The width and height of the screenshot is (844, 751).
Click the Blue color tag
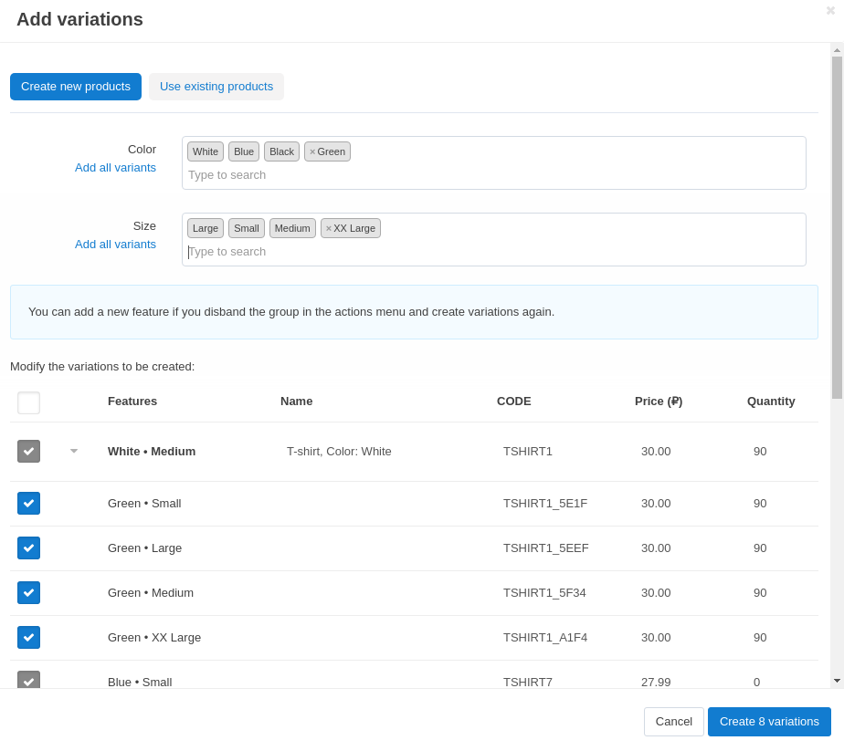click(244, 151)
